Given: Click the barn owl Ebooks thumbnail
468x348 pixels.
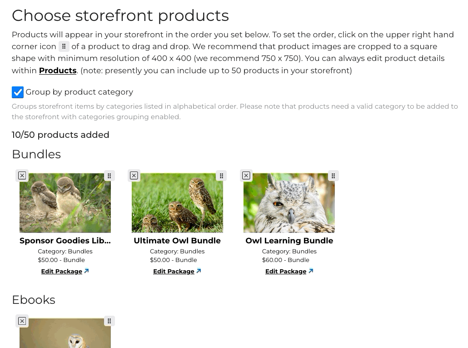Looking at the screenshot, I should pyautogui.click(x=65, y=334).
